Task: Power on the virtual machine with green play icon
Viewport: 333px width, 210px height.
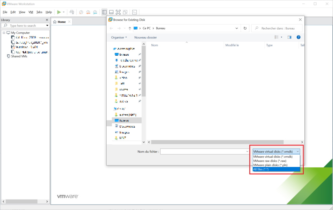Action: coord(59,12)
